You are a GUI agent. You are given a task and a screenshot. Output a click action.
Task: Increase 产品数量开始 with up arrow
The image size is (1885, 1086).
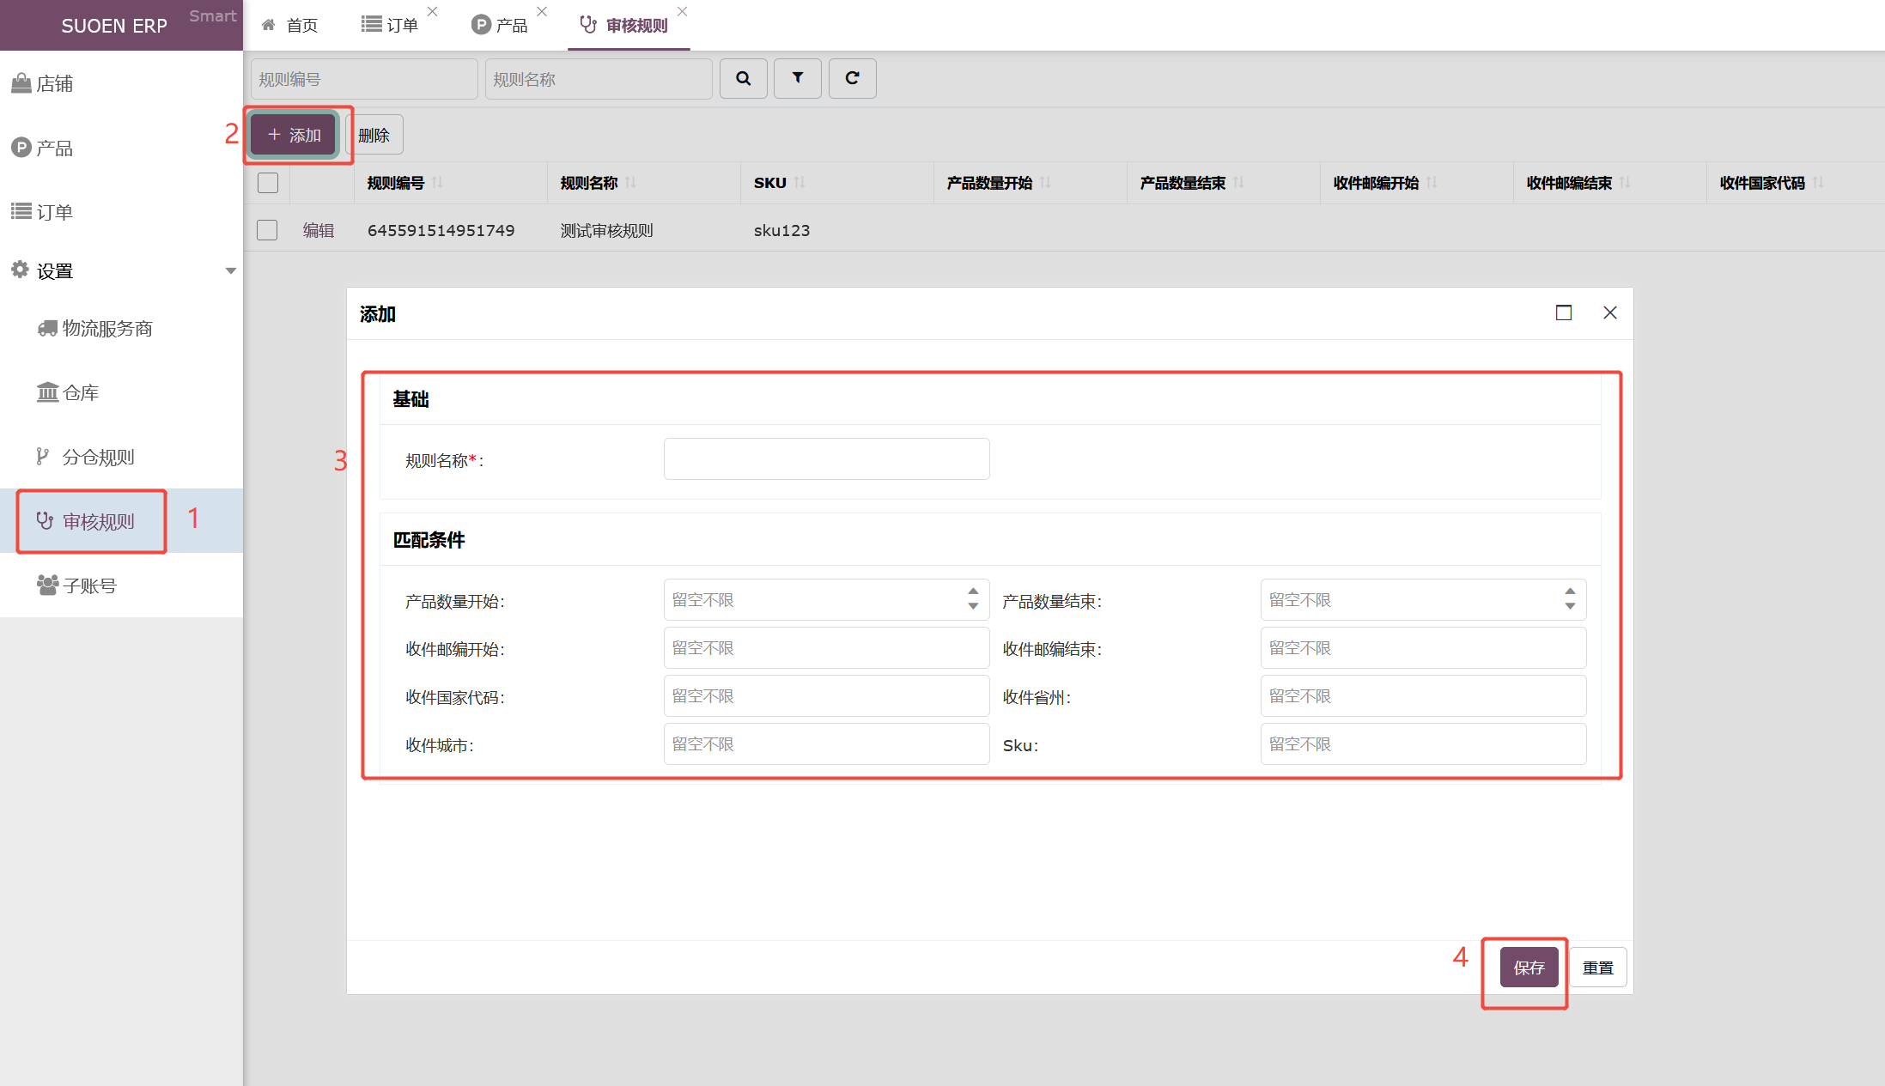coord(973,592)
